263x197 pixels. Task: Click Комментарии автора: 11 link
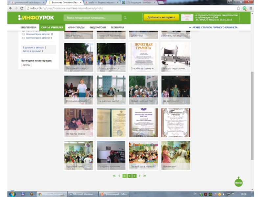point(39,34)
